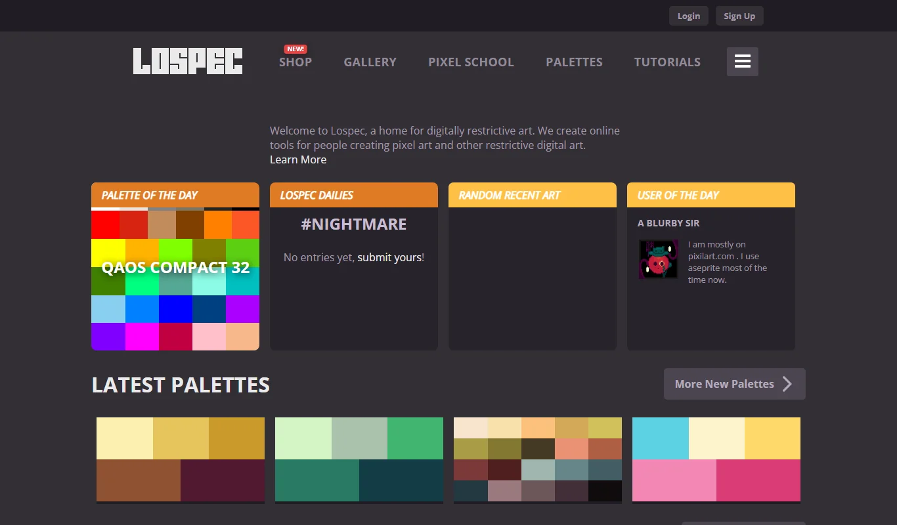
Task: Open the yellow-brown latest palette thumbnail
Action: click(x=181, y=459)
